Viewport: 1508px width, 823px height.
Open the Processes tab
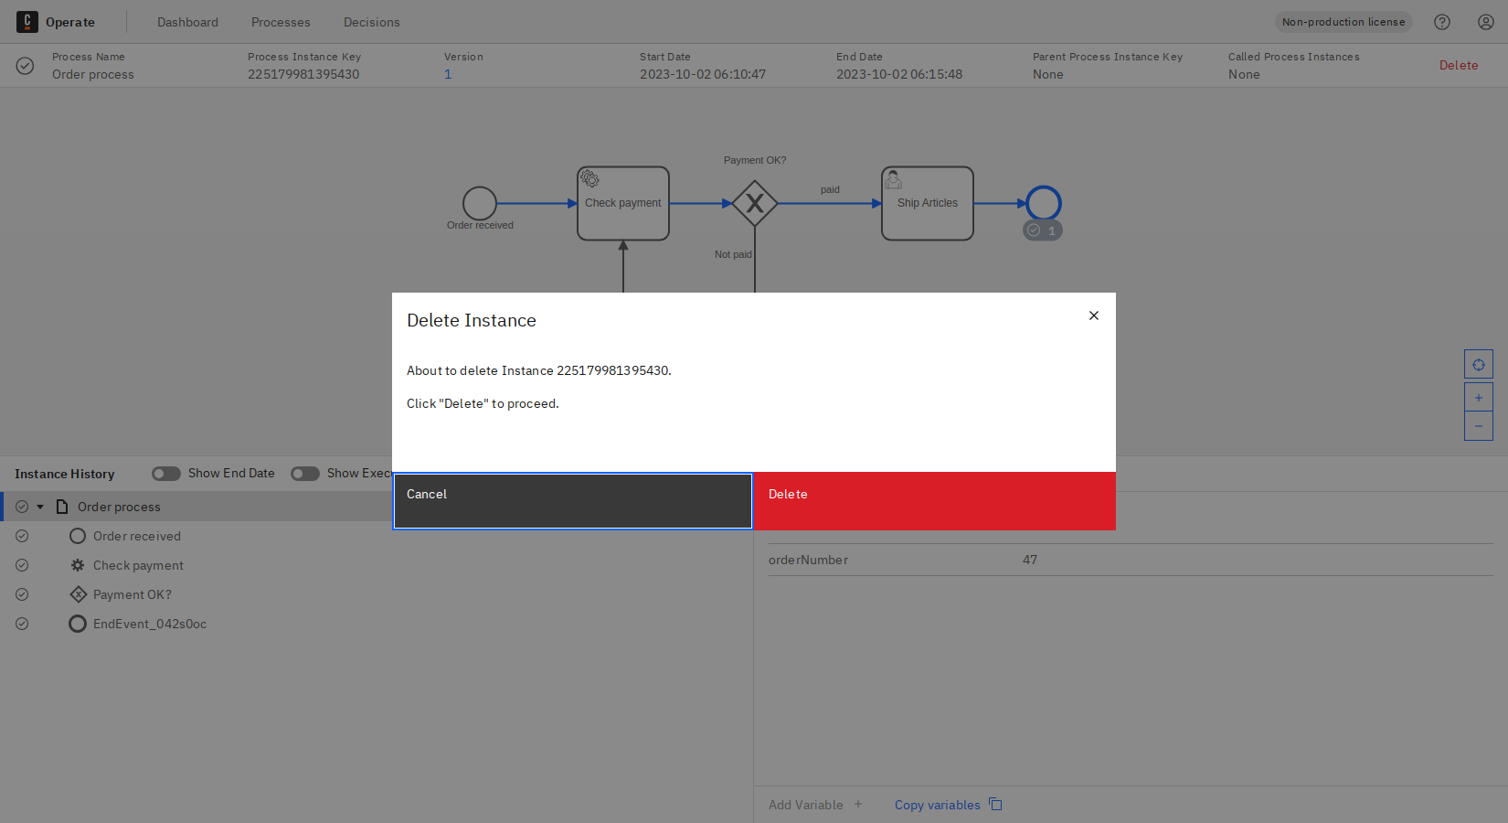(x=281, y=22)
